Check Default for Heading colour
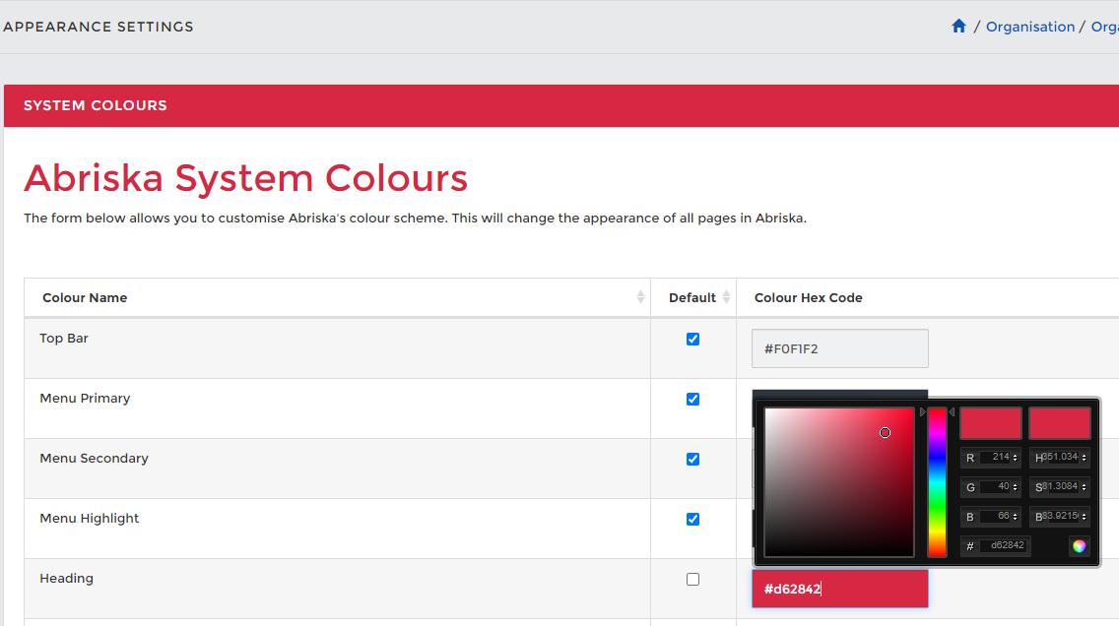Image resolution: width=1119 pixels, height=626 pixels. 692,579
